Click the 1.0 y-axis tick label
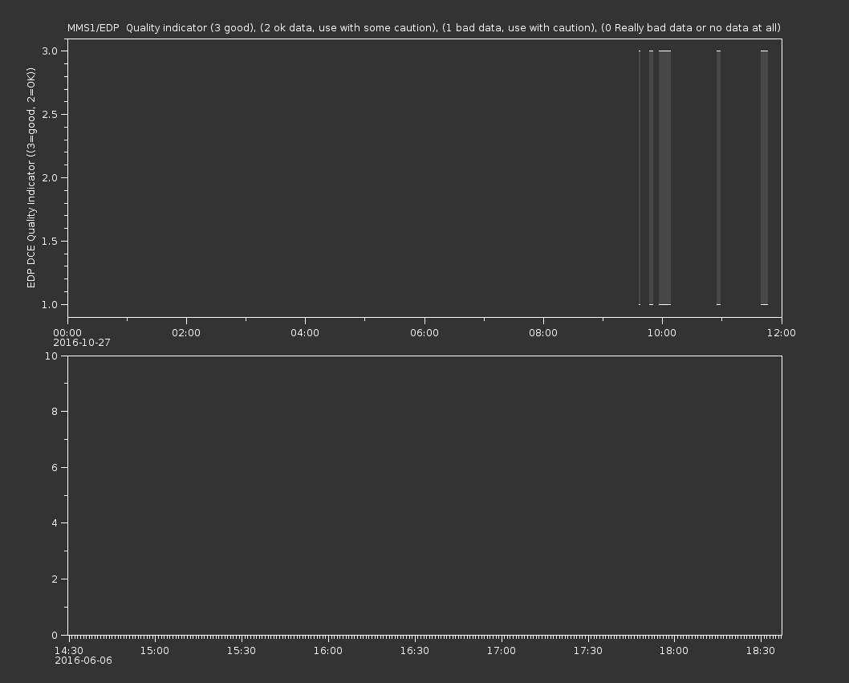Screen dimensions: 849x683 point(50,304)
